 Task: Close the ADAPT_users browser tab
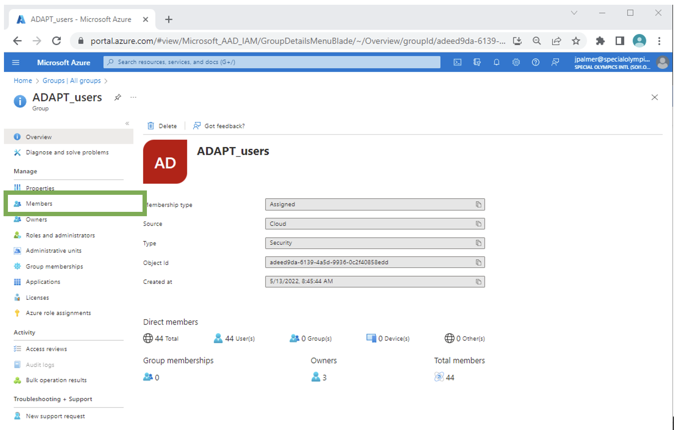point(146,19)
